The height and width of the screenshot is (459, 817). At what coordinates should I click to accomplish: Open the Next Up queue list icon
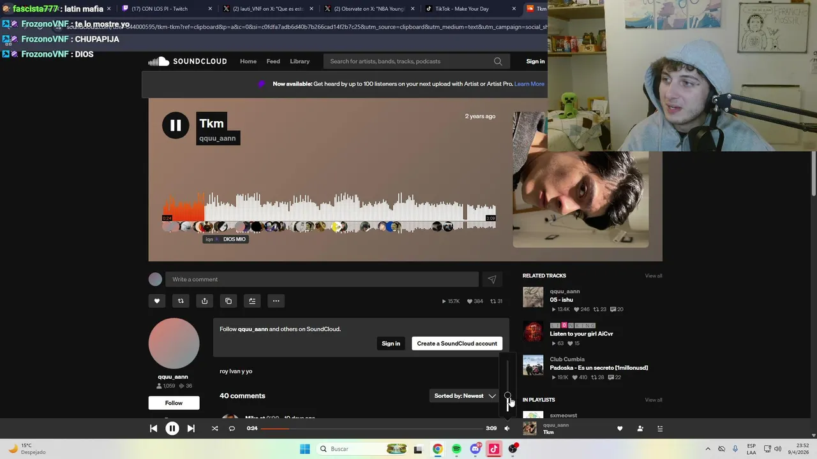(660, 428)
